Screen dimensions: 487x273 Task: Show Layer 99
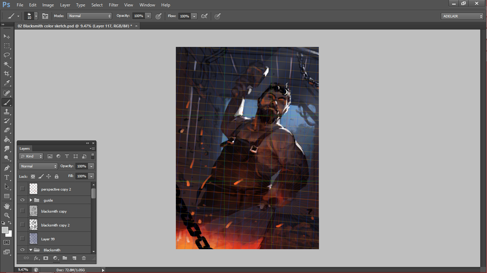pyautogui.click(x=22, y=239)
